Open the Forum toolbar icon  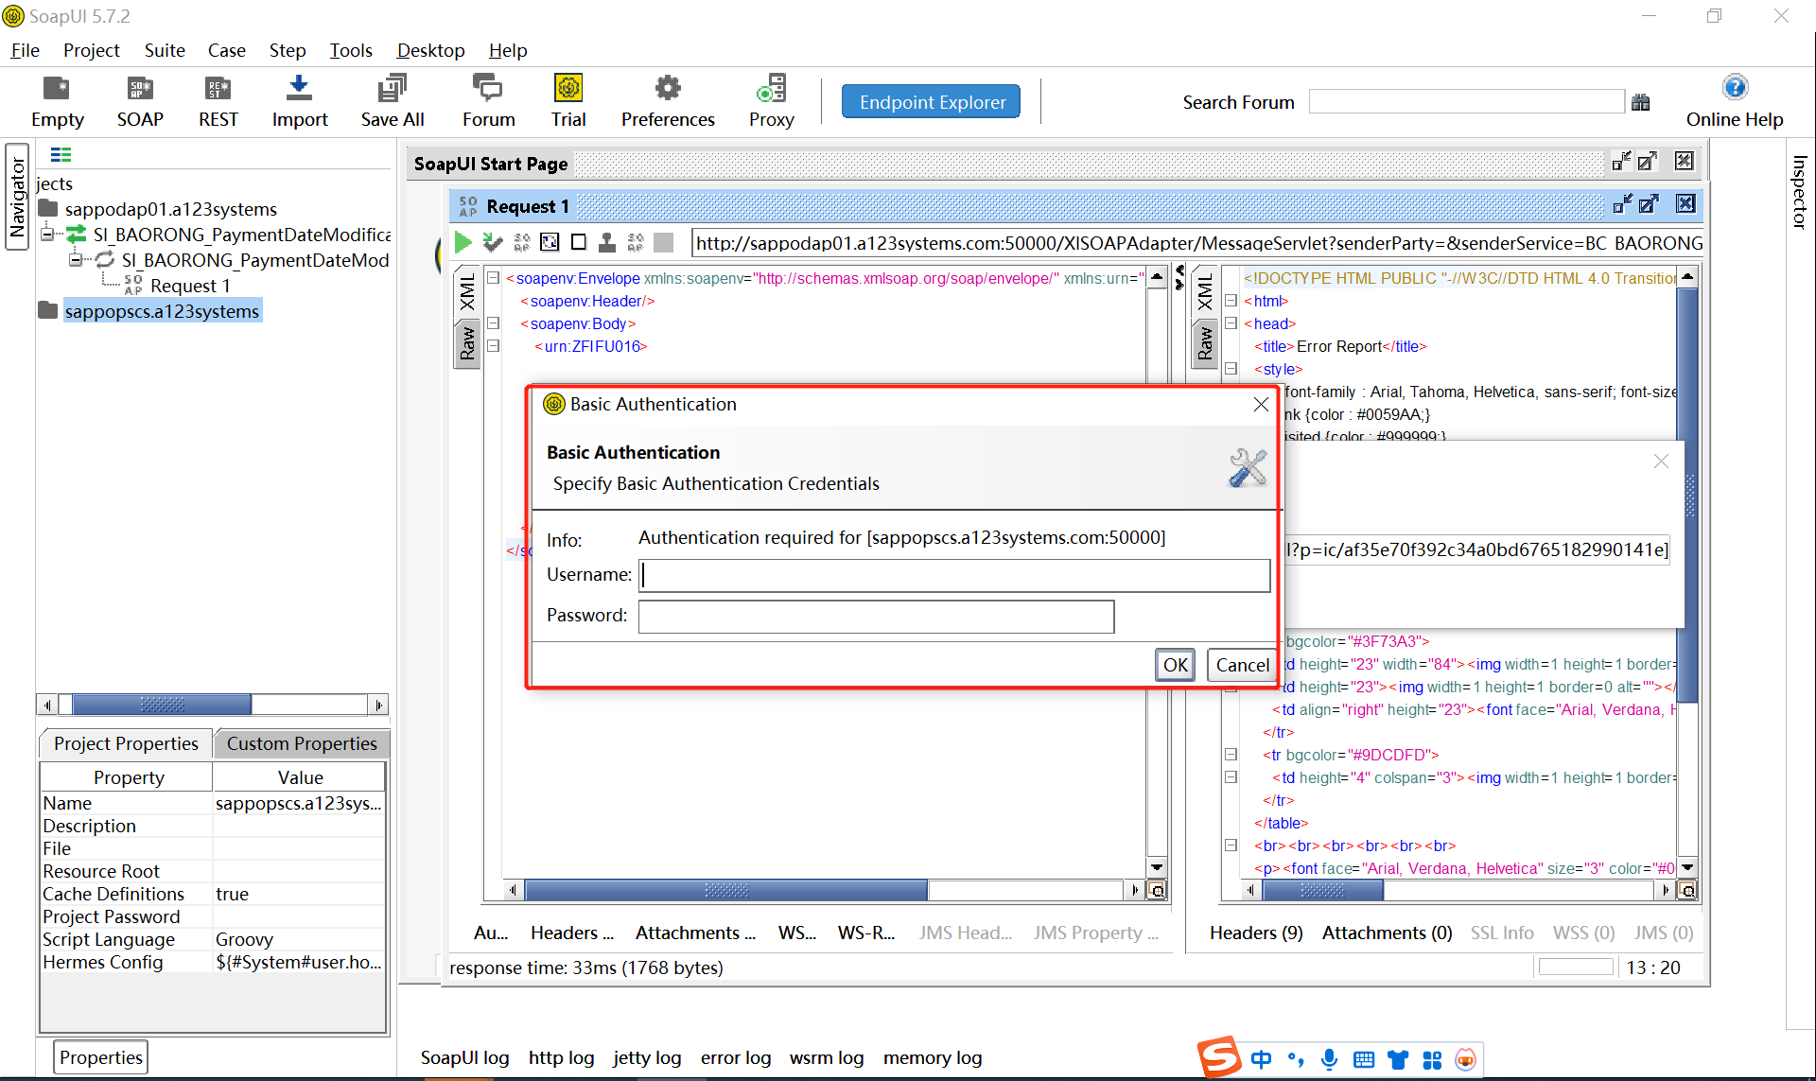point(488,101)
